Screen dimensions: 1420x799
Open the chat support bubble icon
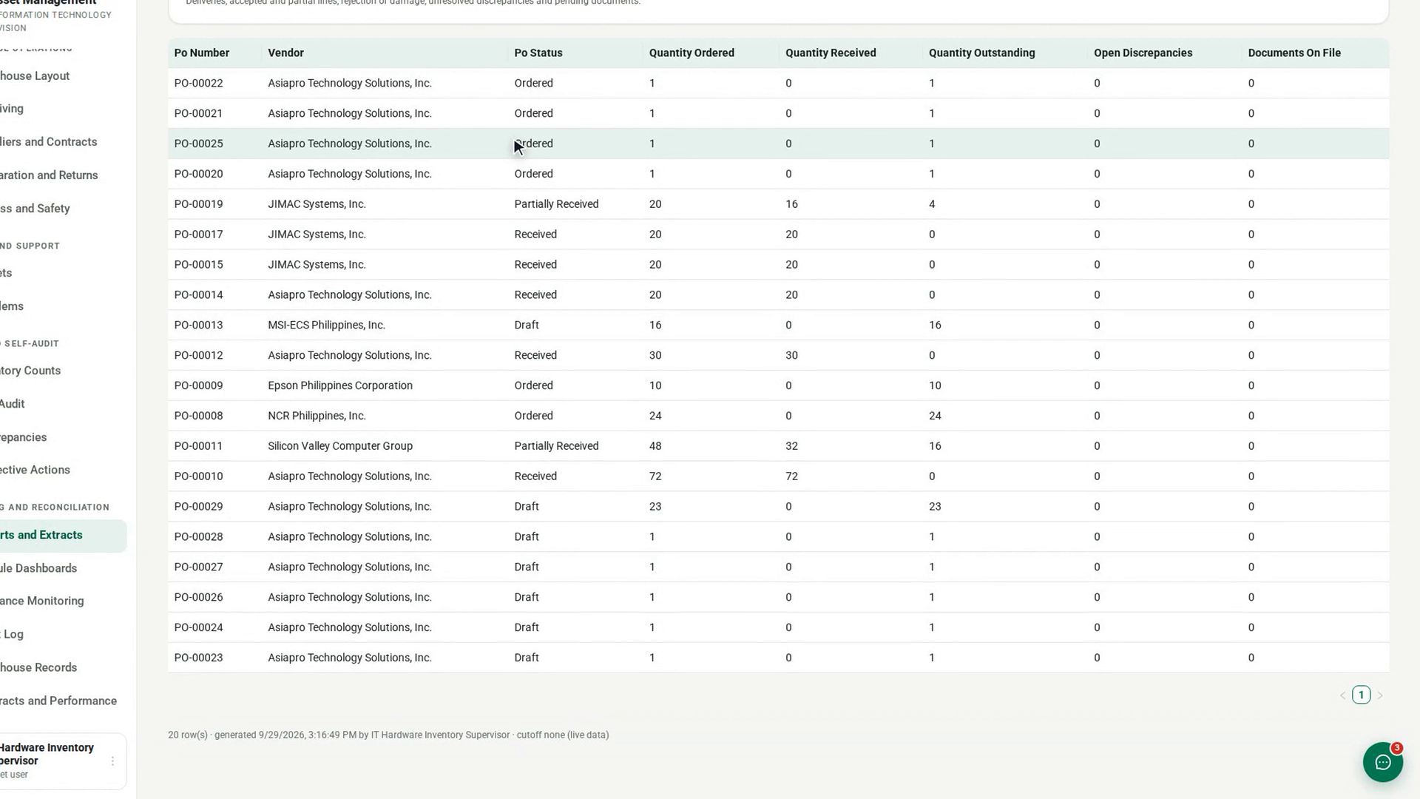point(1382,762)
